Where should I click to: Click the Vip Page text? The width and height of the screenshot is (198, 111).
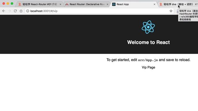148,67
